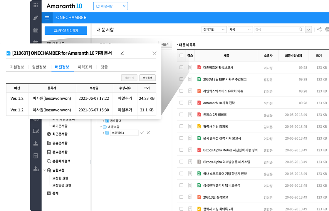
Task: Click the search magnifier icon
Action: 301,29
